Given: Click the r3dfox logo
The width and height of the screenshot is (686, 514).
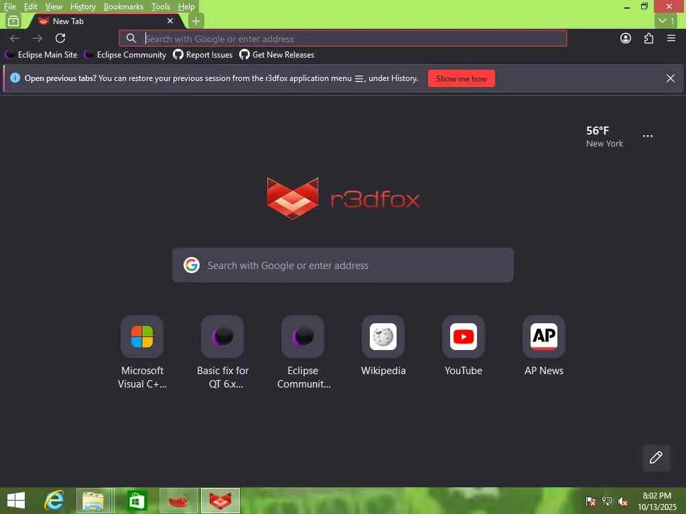Looking at the screenshot, I should click(x=343, y=198).
